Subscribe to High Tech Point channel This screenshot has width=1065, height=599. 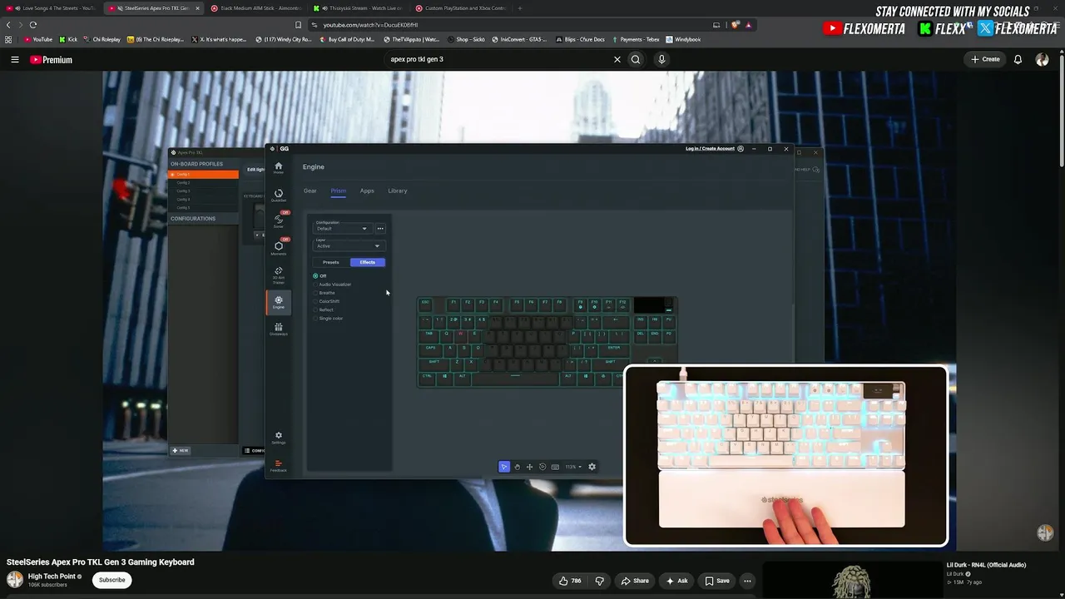coord(112,580)
